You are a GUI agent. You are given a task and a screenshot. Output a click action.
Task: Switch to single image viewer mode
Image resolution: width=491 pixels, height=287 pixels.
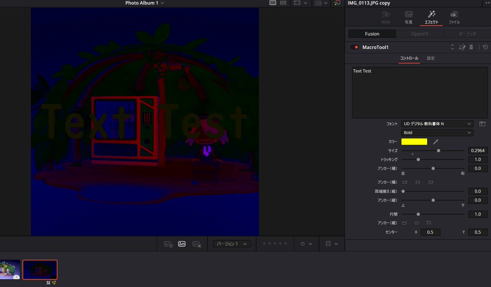point(273,3)
